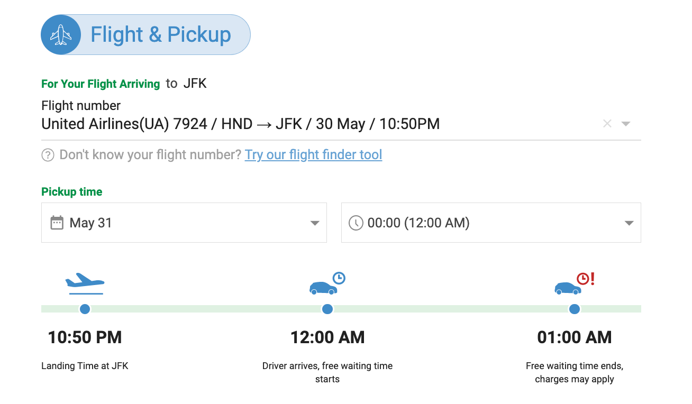The height and width of the screenshot is (404, 692).
Task: Click the 01:00 AM waiting ends dot
Action: (x=575, y=309)
